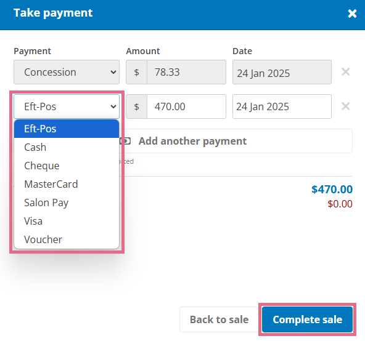The image size is (365, 341).
Task: Click the dollar sign of the 78.33 amount
Action: pos(136,72)
